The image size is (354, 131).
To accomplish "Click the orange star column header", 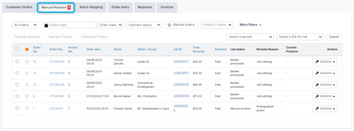I will pyautogui.click(x=27, y=49).
